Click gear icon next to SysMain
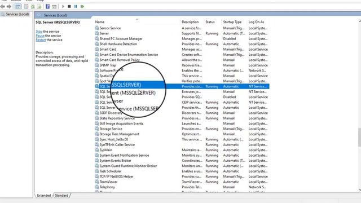The image size is (361, 203). [97, 150]
